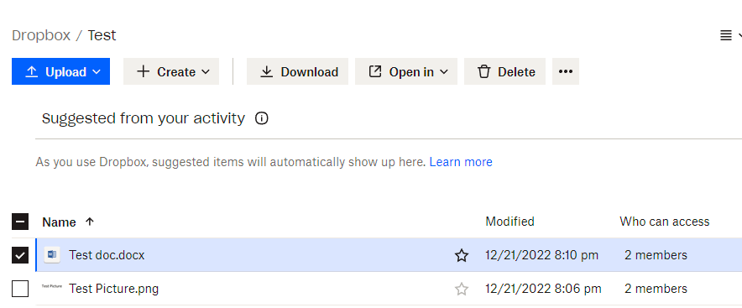Star the Test Picture.png file

pos(462,289)
